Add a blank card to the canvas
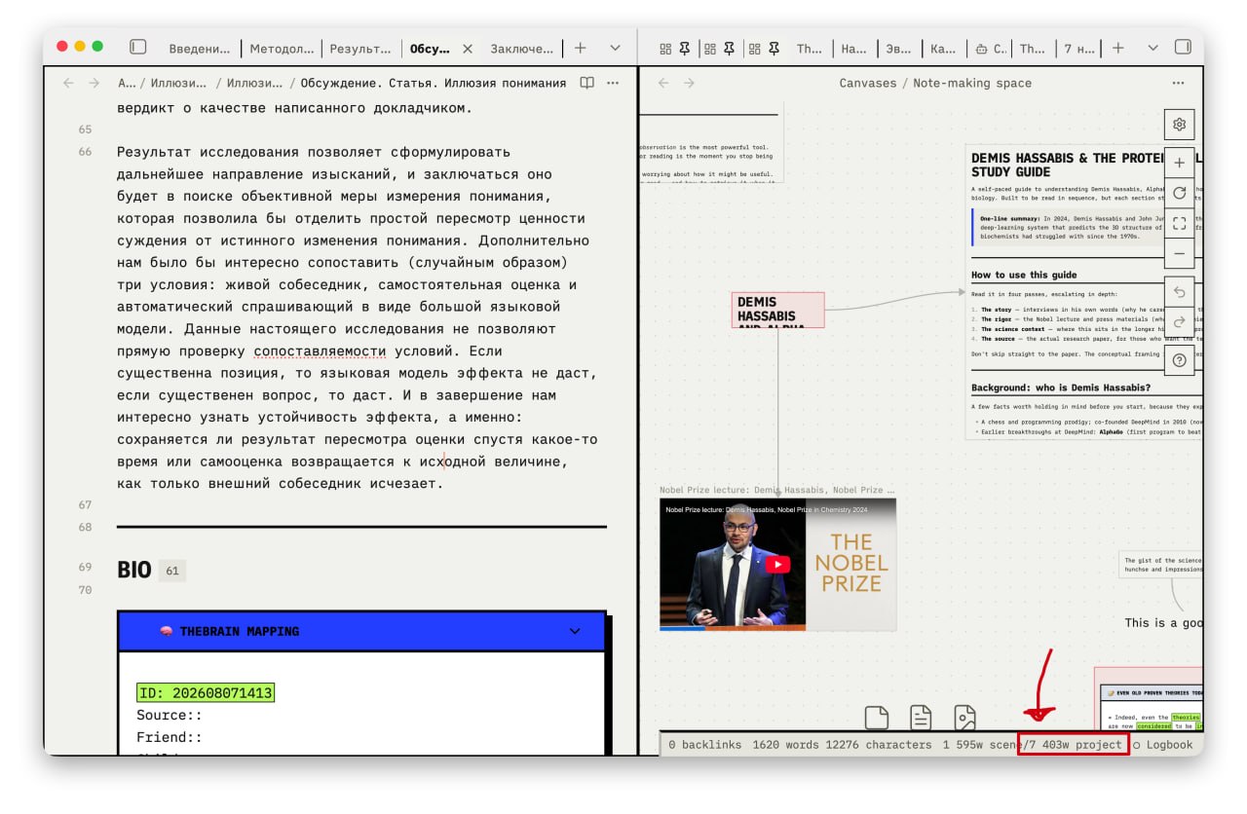 click(877, 718)
